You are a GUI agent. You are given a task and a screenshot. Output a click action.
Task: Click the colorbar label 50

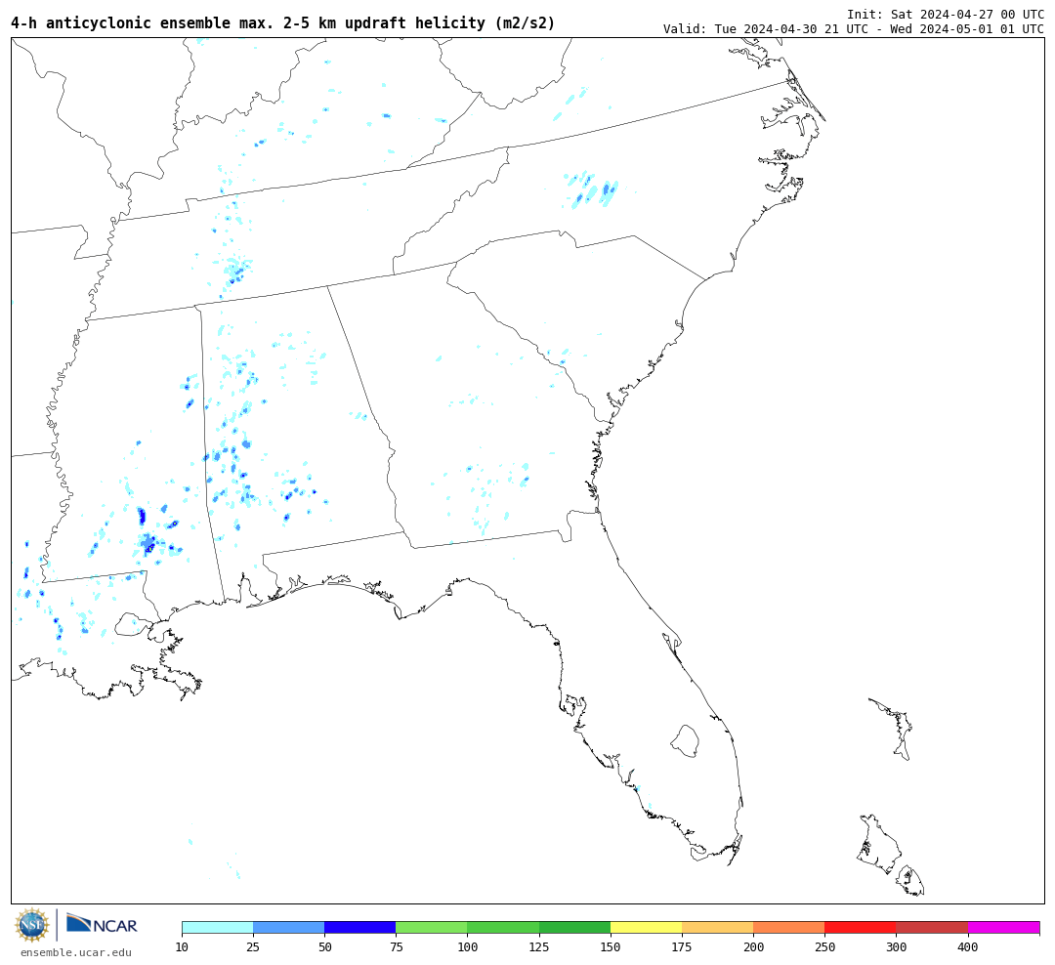click(324, 947)
